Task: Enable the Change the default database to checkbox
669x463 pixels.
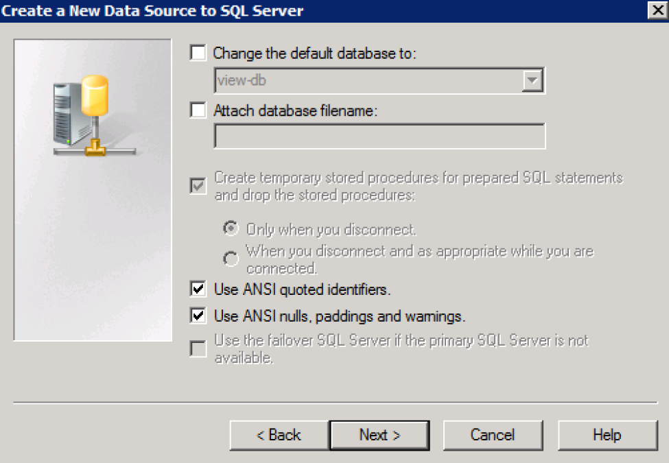Action: tap(199, 53)
